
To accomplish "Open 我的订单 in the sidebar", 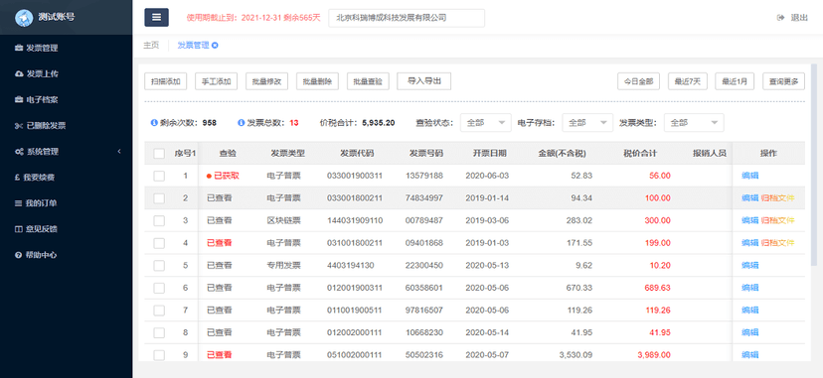I will pyautogui.click(x=42, y=203).
